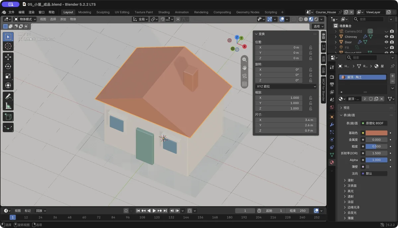Disable Chimney in renders camera icon

click(x=392, y=37)
